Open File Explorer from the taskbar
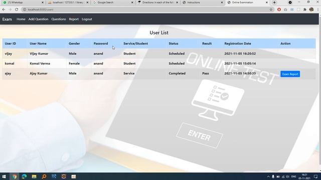321x180 pixels. (34, 176)
